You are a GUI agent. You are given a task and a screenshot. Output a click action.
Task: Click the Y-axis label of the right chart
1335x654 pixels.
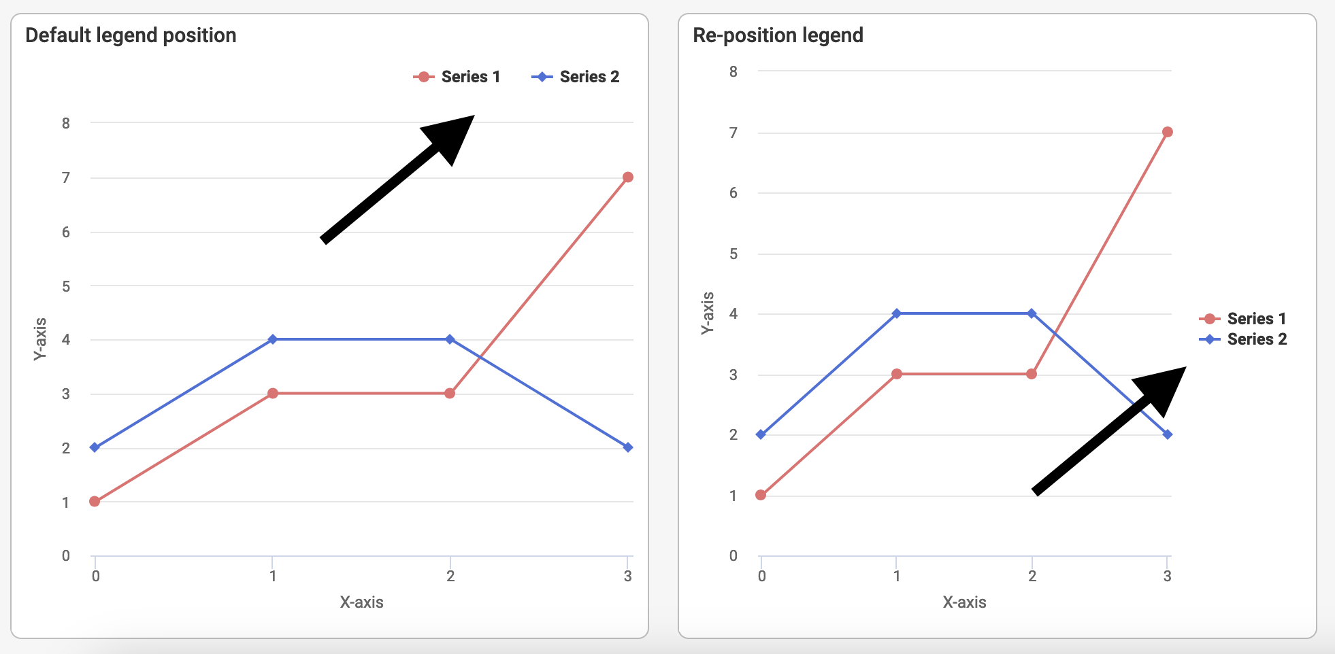click(708, 313)
